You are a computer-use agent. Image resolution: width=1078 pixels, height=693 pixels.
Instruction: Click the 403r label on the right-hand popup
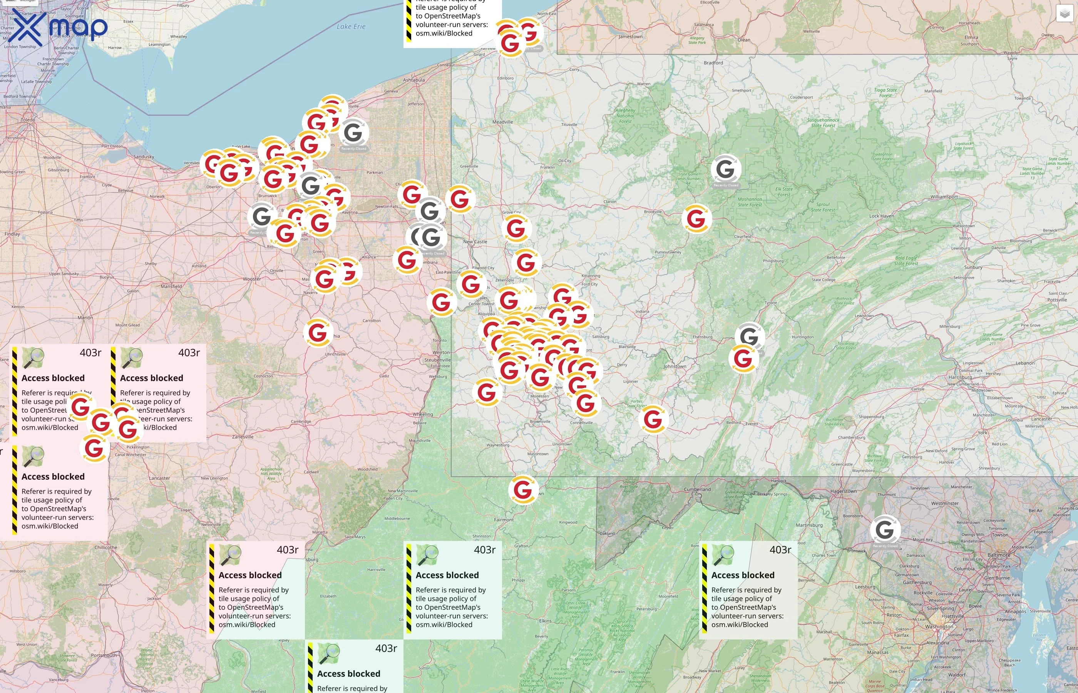pos(781,549)
